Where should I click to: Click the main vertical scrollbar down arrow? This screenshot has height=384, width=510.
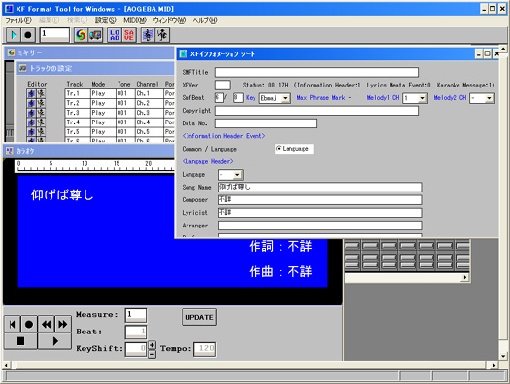tap(503, 356)
